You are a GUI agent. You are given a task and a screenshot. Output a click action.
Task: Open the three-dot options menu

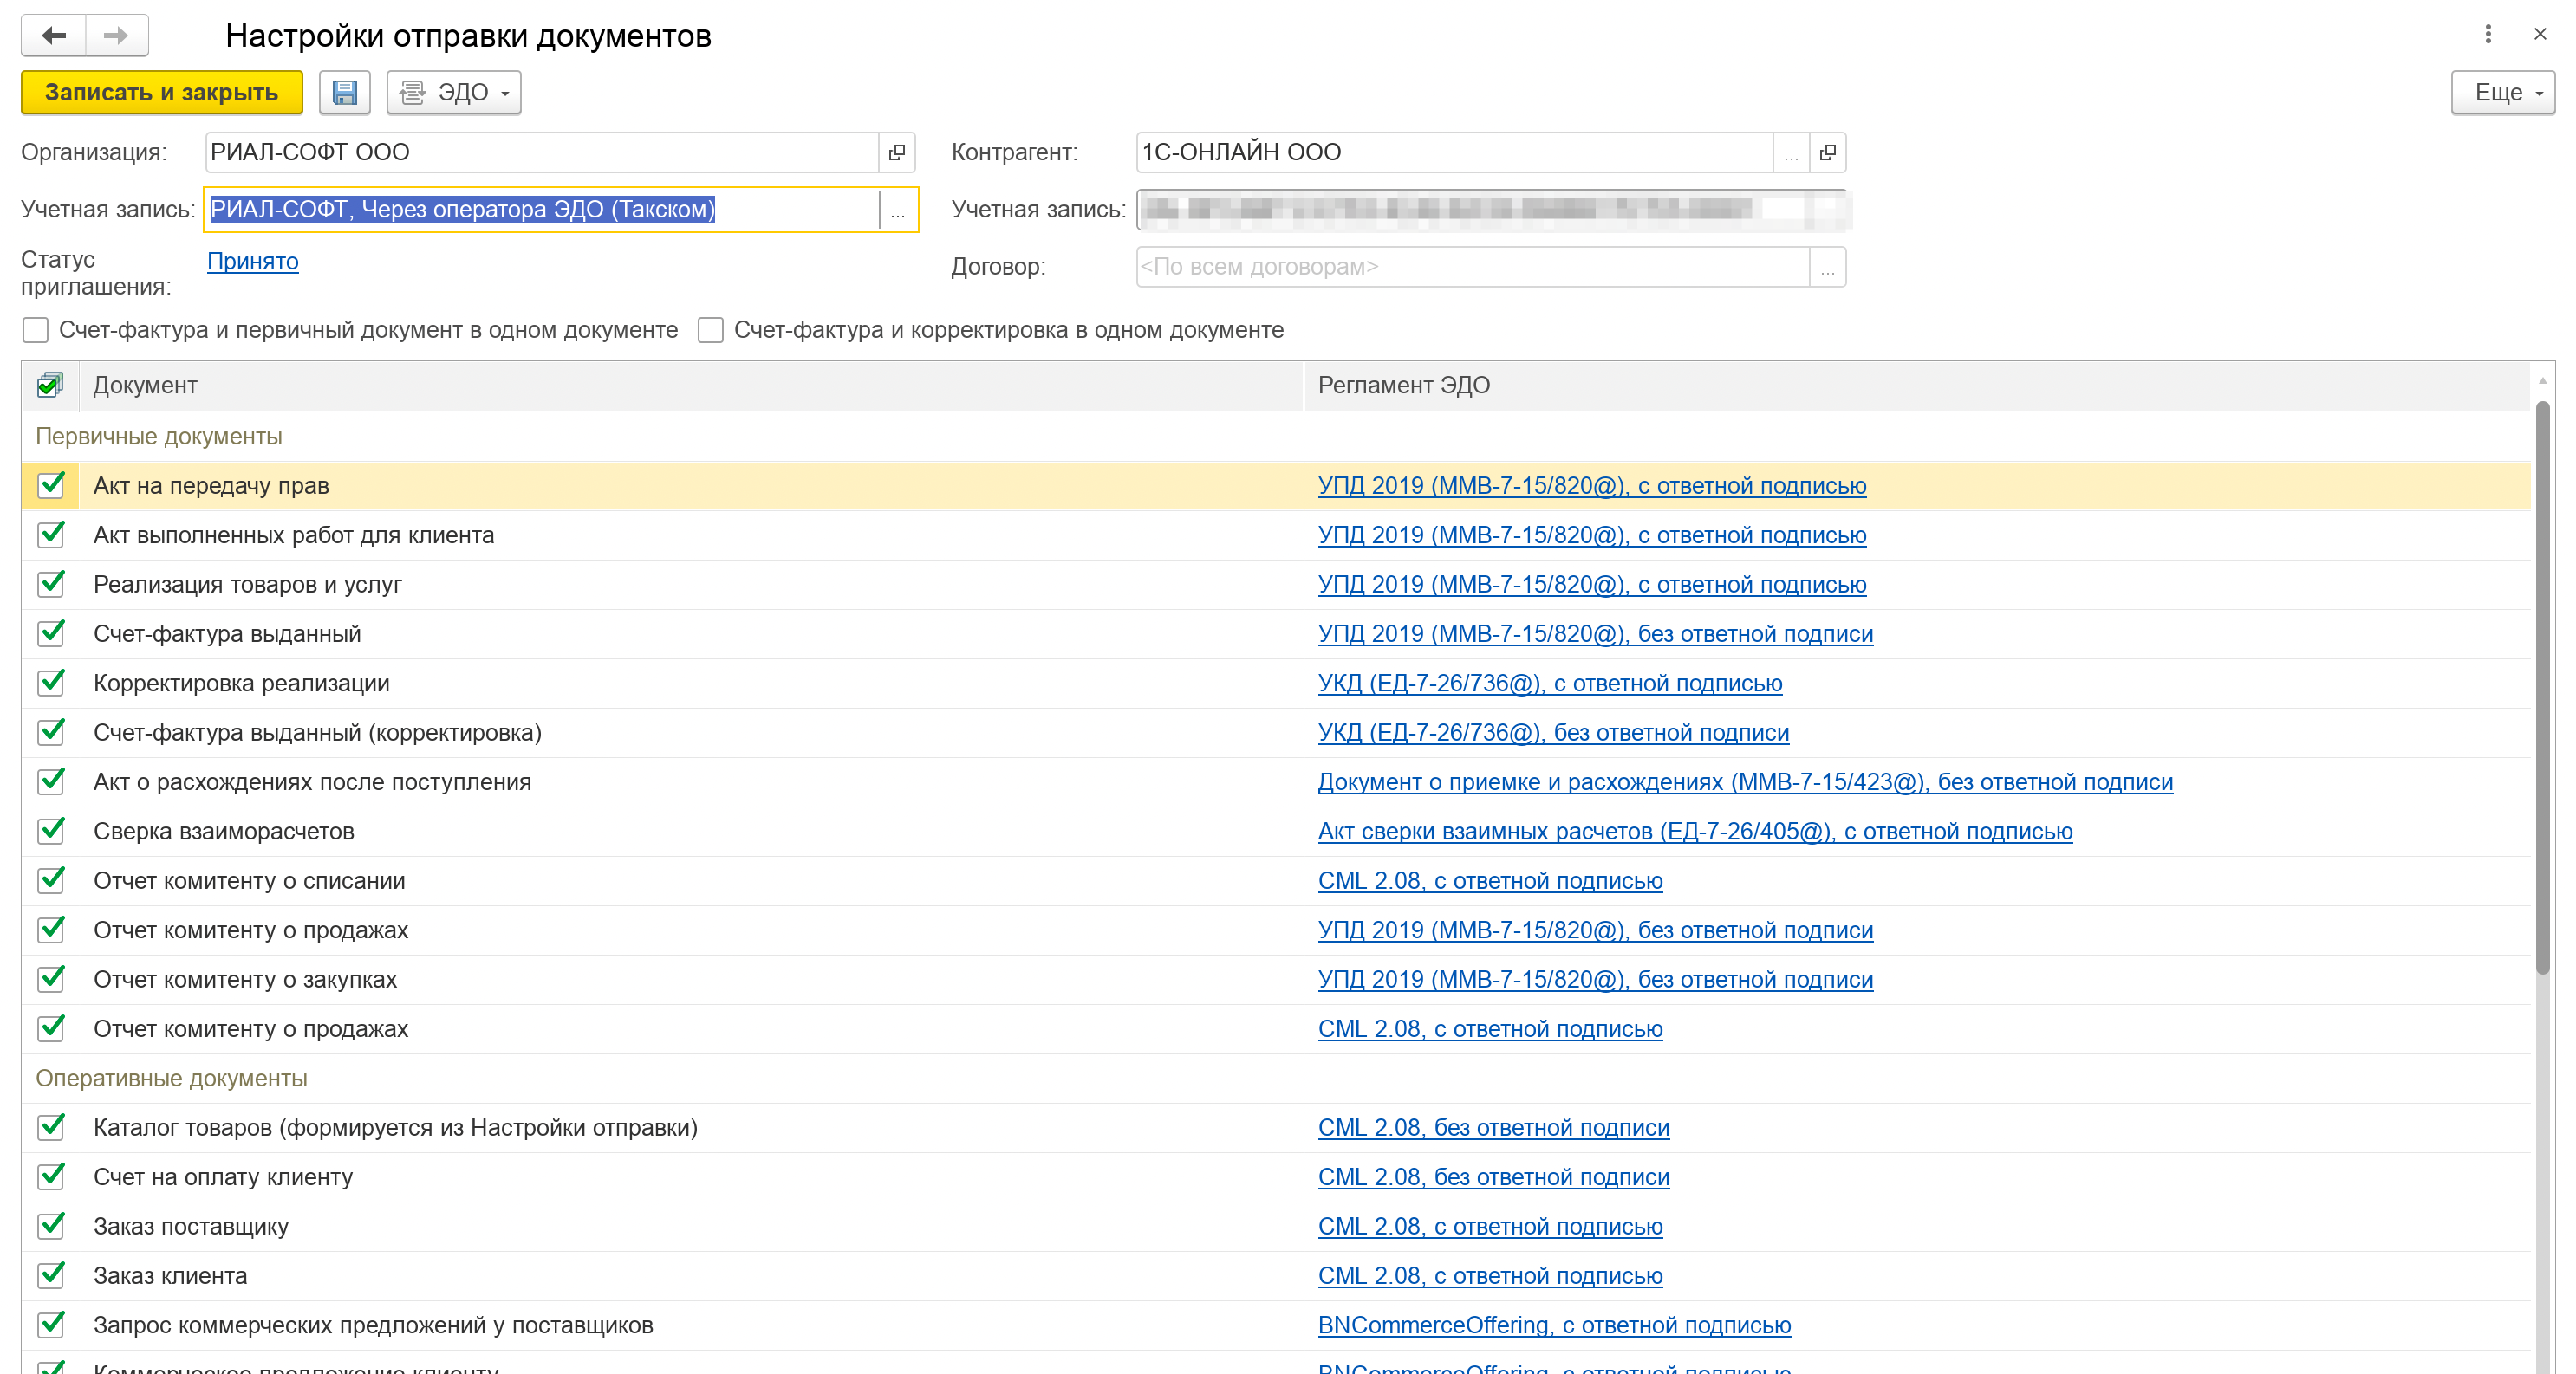2488,35
